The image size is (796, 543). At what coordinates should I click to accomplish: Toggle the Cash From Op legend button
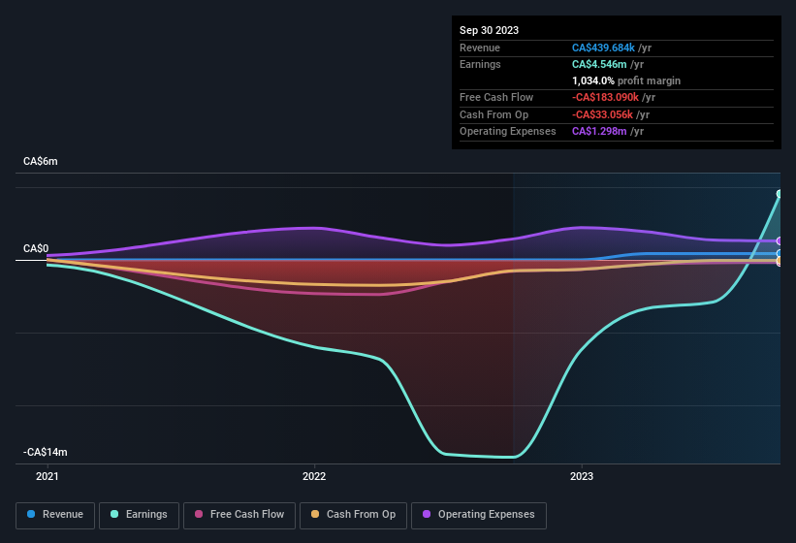pos(353,516)
